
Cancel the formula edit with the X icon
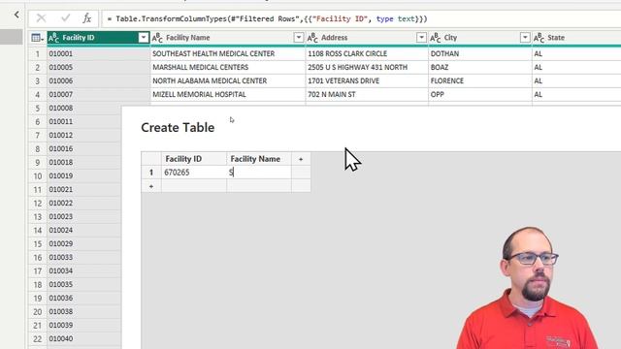tap(41, 18)
